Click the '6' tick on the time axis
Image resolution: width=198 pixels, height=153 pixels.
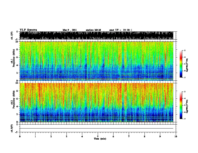click(x=113, y=136)
